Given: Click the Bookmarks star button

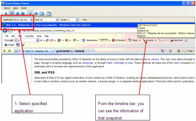Looking at the screenshot, I should click(x=90, y=40).
